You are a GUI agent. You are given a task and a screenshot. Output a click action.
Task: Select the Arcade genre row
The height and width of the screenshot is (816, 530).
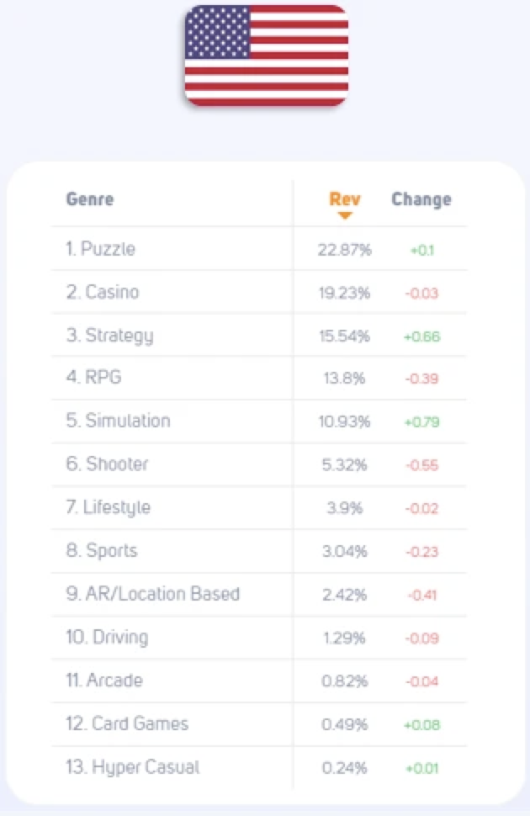pyautogui.click(x=259, y=681)
